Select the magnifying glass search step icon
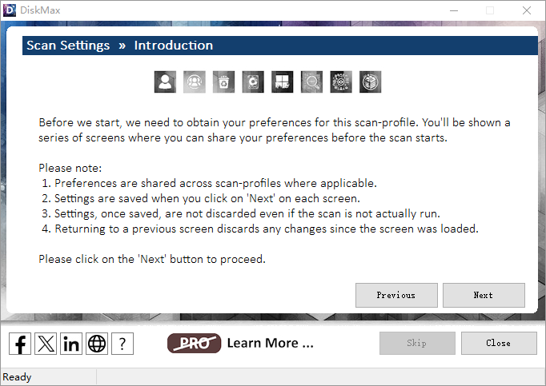The image size is (546, 386). point(311,82)
